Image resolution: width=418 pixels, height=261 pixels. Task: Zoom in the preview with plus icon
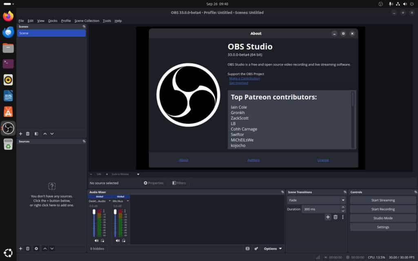click(107, 174)
